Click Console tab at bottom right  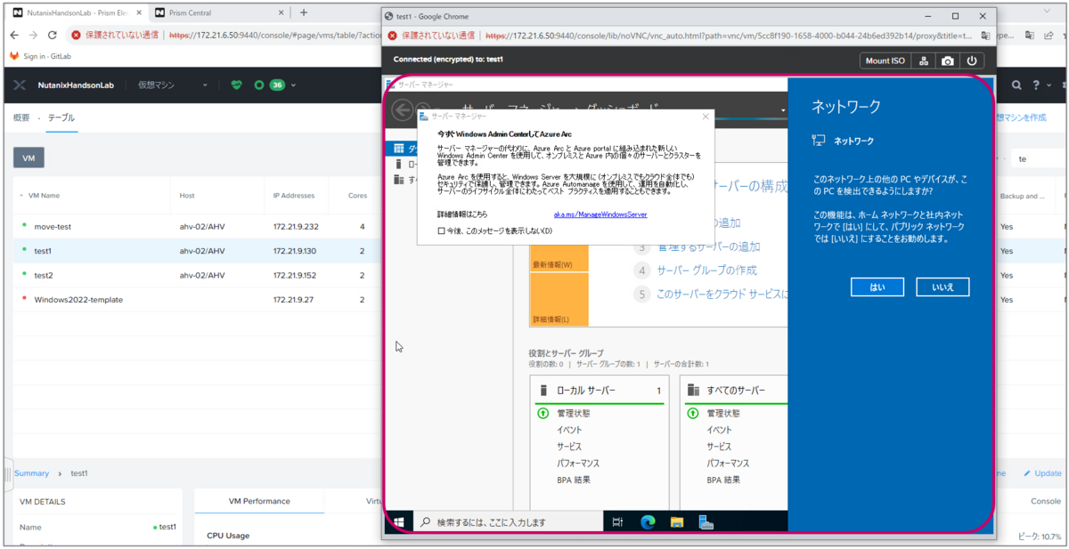(x=1046, y=501)
